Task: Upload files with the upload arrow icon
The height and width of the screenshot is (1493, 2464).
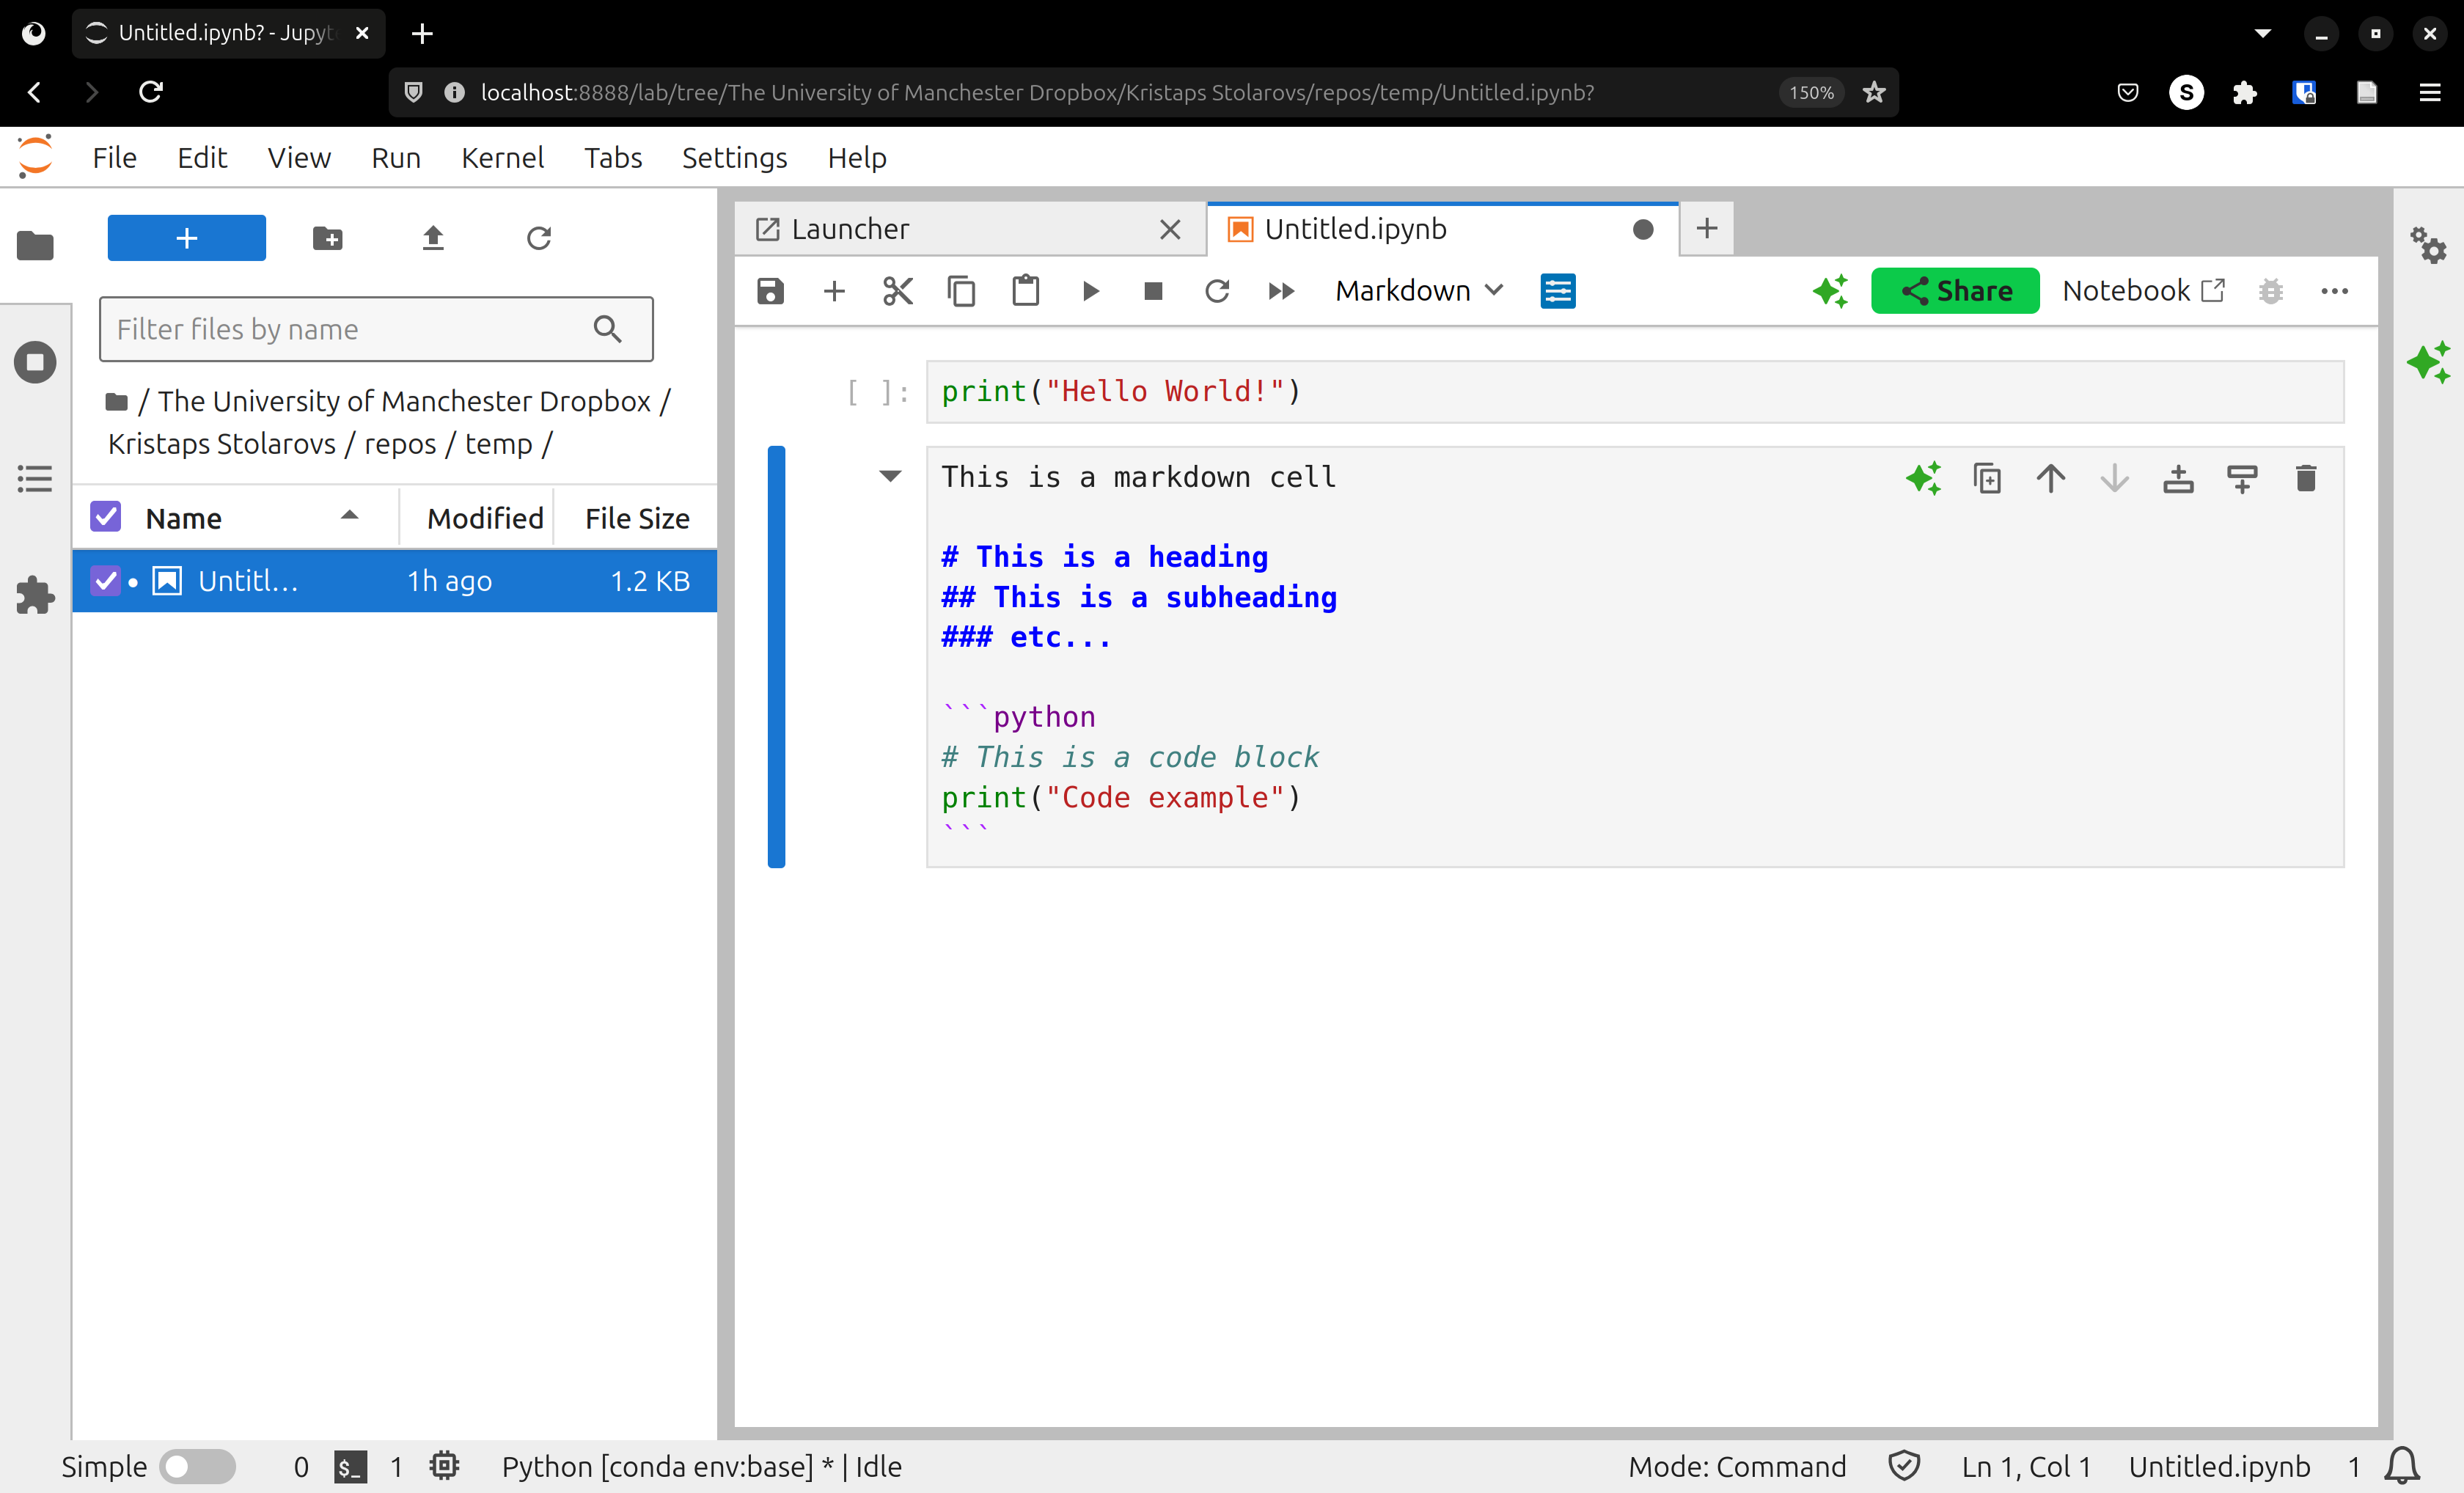Action: pyautogui.click(x=433, y=238)
